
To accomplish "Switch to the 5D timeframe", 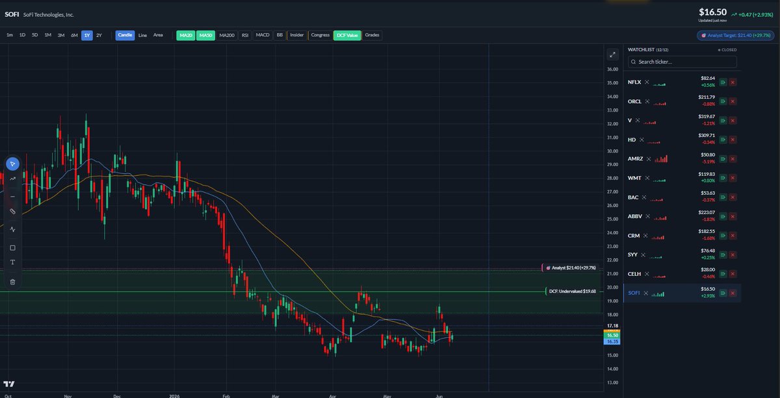I will [35, 35].
